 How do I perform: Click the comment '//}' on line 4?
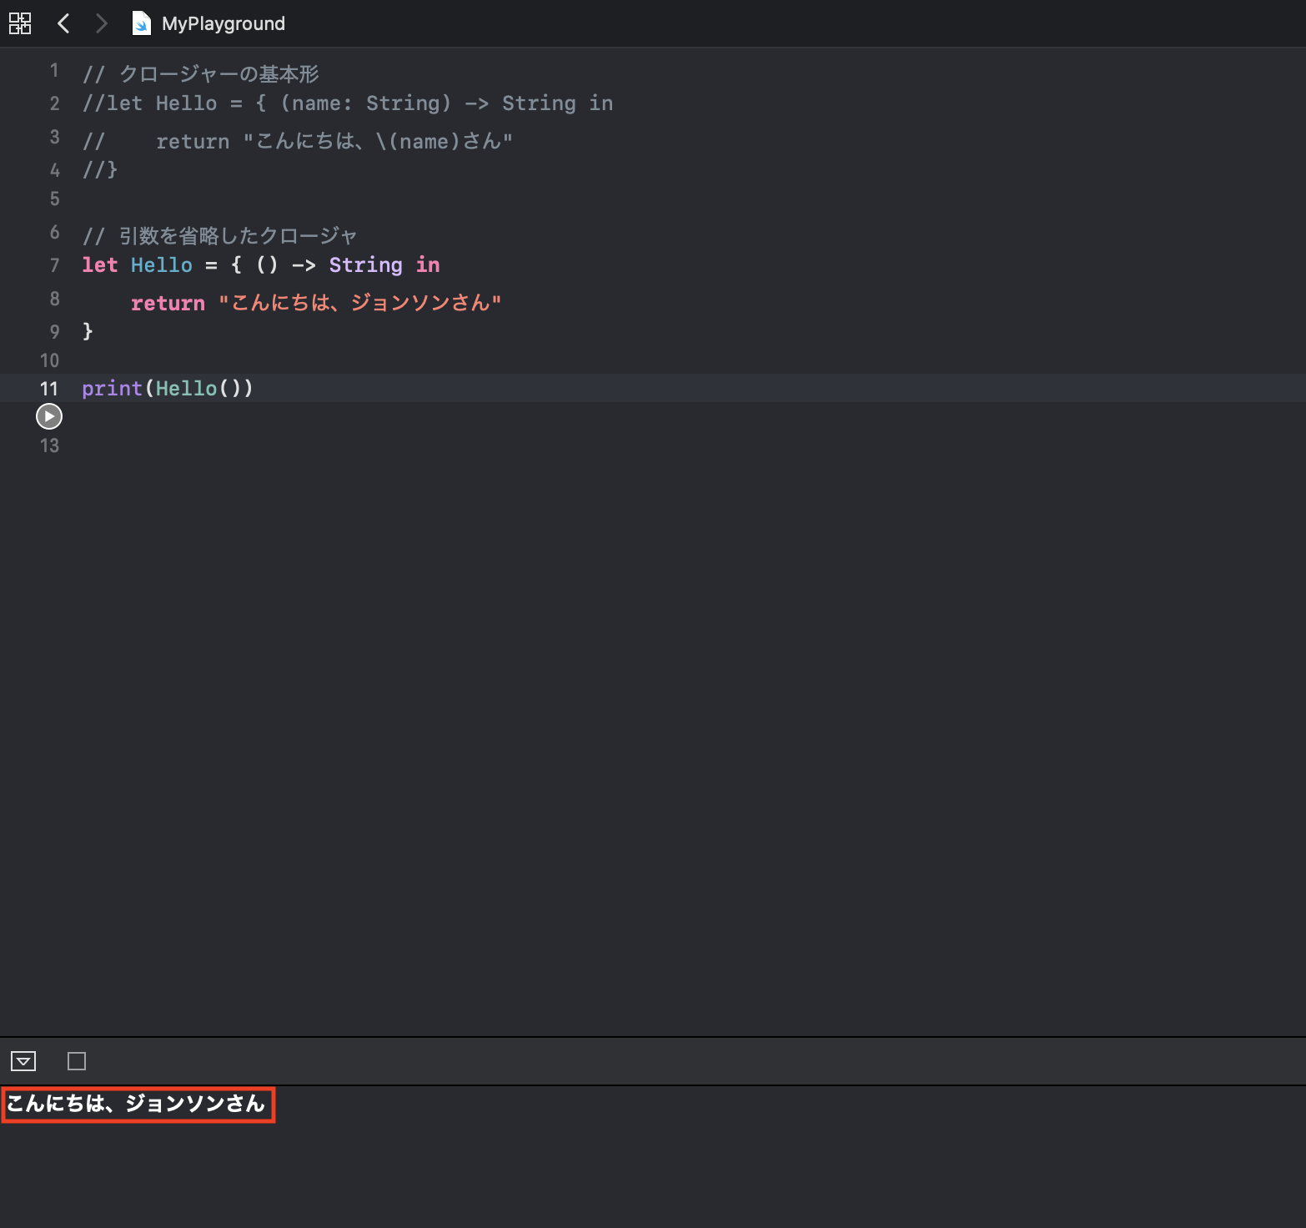pyautogui.click(x=100, y=169)
